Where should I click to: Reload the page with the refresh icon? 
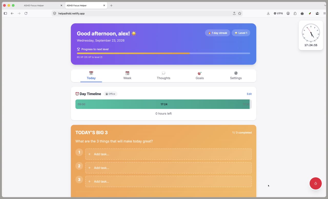click(x=26, y=13)
